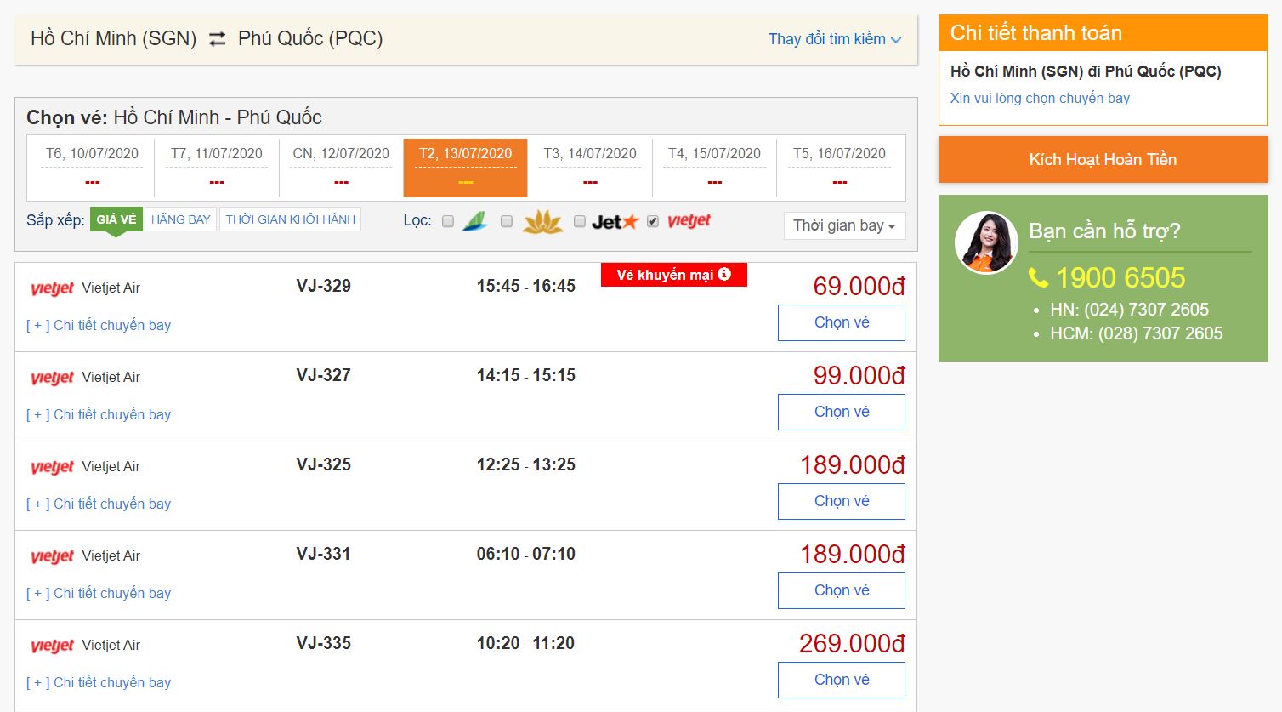1282x712 pixels.
Task: Enable the Vietnam Airlines filter checkbox
Action: [x=507, y=221]
